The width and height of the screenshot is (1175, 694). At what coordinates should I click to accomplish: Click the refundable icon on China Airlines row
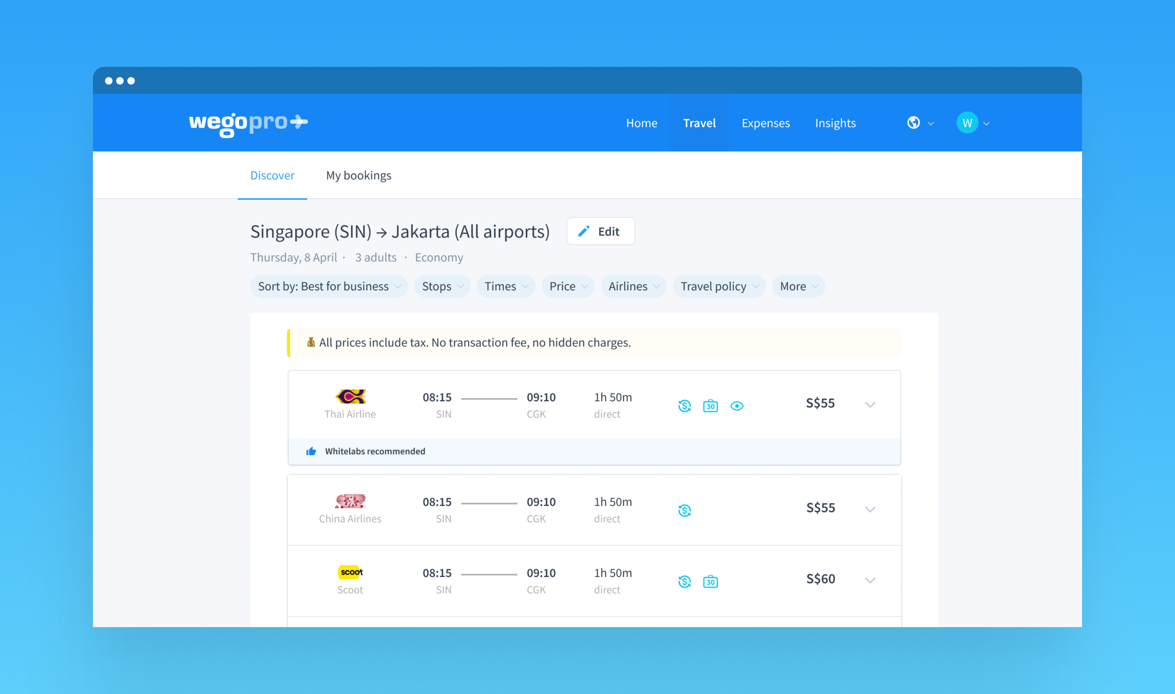(684, 510)
